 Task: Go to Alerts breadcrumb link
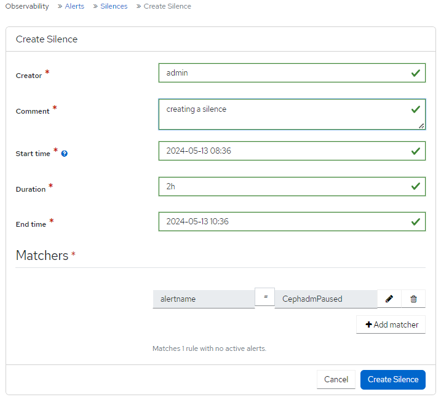[x=74, y=6]
